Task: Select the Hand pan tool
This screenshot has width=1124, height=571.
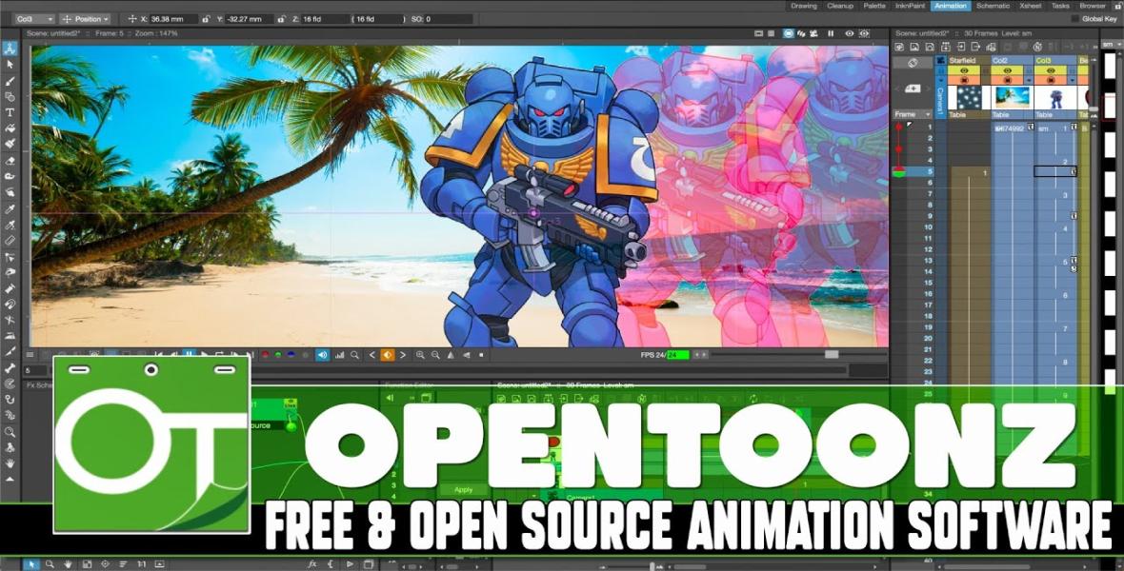Action: (x=10, y=464)
